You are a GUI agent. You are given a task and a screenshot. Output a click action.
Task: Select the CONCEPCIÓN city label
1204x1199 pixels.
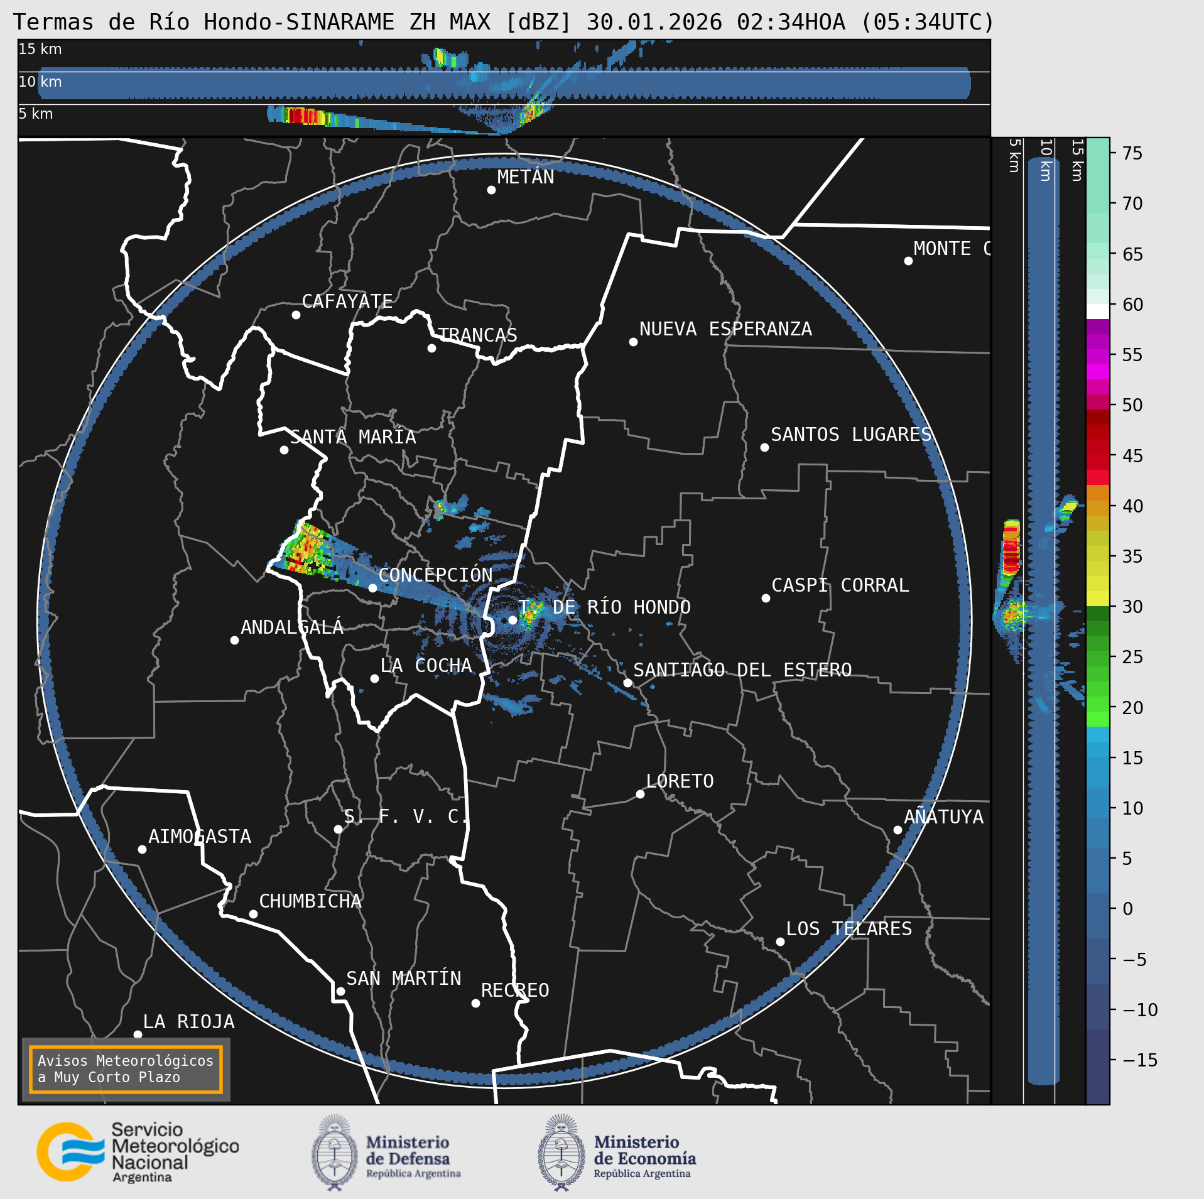click(x=435, y=575)
